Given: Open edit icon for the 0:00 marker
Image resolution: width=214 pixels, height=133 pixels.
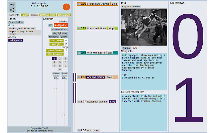Looking at the screenshot, I should pos(79,4).
